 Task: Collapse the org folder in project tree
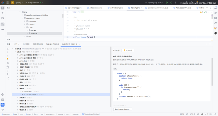pos(20,12)
